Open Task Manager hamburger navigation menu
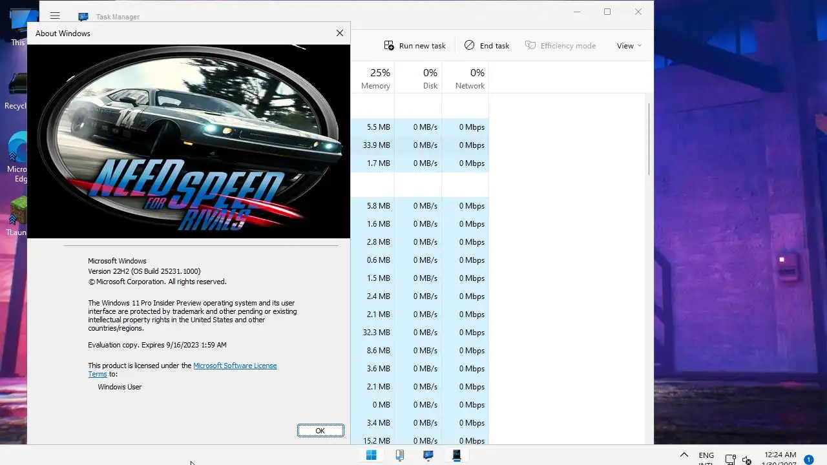The height and width of the screenshot is (465, 827). (x=55, y=16)
